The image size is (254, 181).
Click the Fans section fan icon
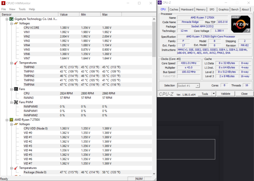click(x=16, y=89)
